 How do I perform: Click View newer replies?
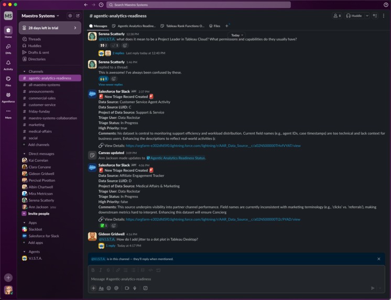tap(111, 85)
